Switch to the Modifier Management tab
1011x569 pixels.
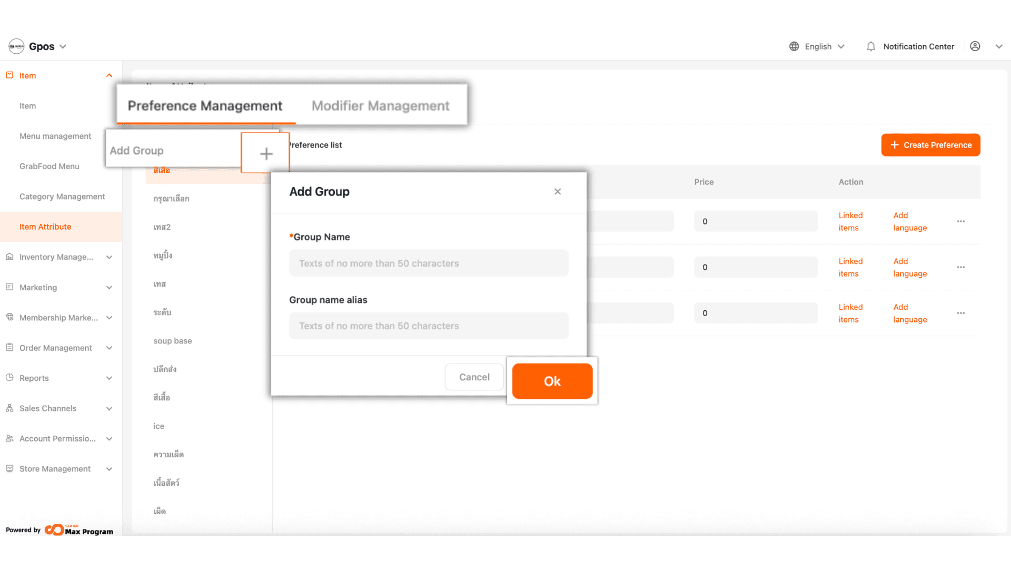(380, 106)
